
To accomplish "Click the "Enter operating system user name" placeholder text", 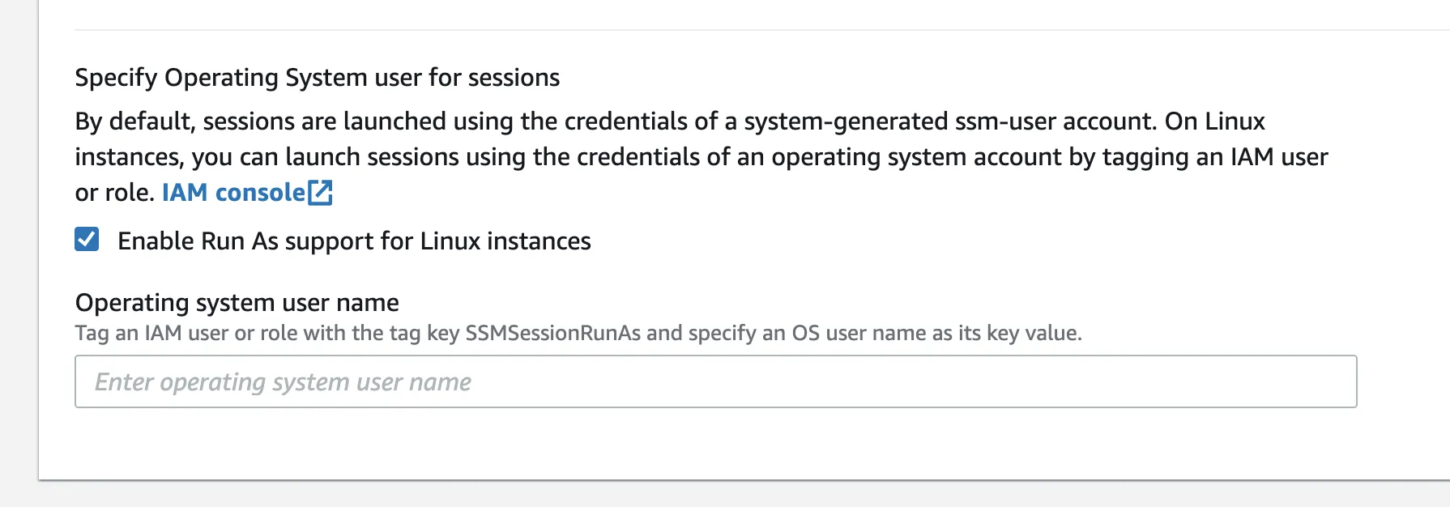I will pyautogui.click(x=283, y=382).
